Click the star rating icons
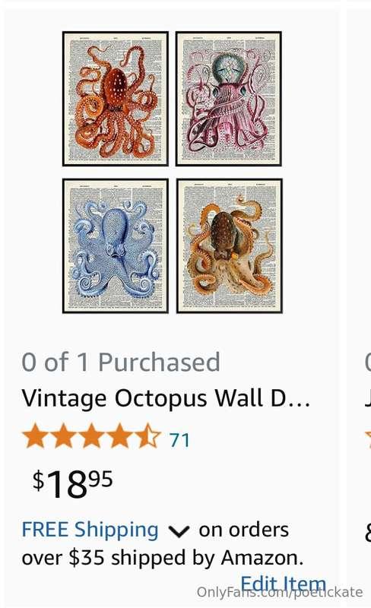 pyautogui.click(x=91, y=436)
